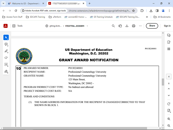Go to next page arrow
This screenshot has width=173, height=130.
point(169,95)
